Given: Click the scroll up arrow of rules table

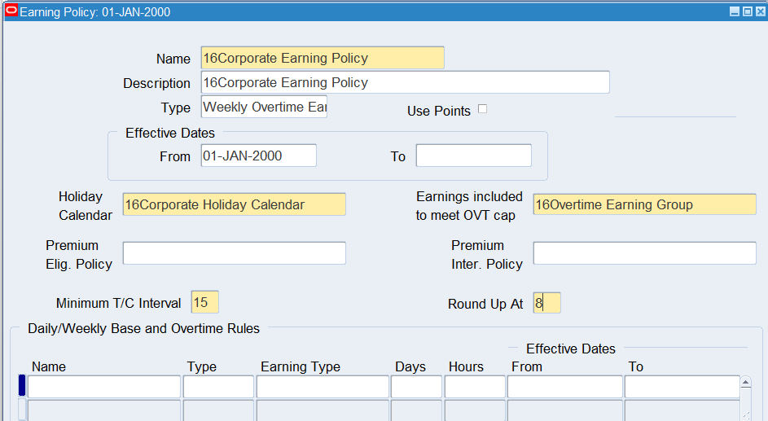Looking at the screenshot, I should [745, 382].
